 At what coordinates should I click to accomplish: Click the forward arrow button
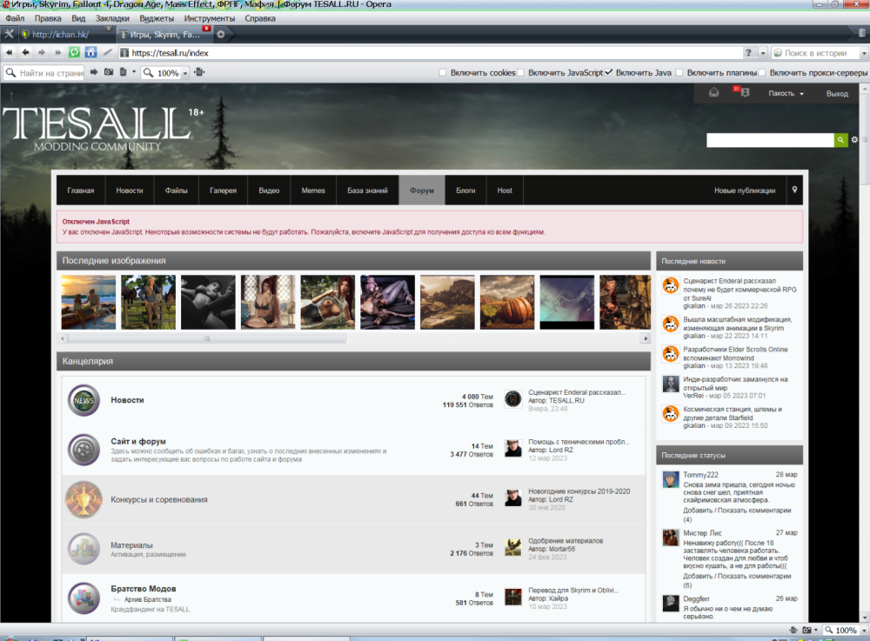42,53
